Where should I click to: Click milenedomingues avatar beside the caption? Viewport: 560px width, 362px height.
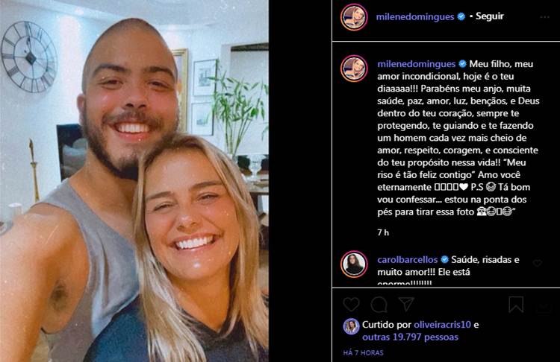click(x=354, y=68)
